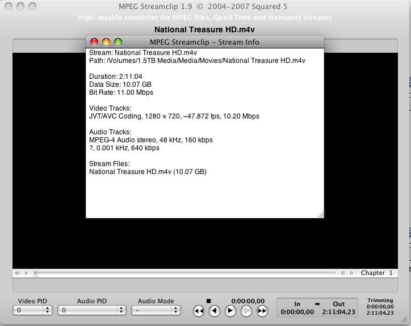Click the bold National Treasure HD.m4v title

pyautogui.click(x=204, y=29)
